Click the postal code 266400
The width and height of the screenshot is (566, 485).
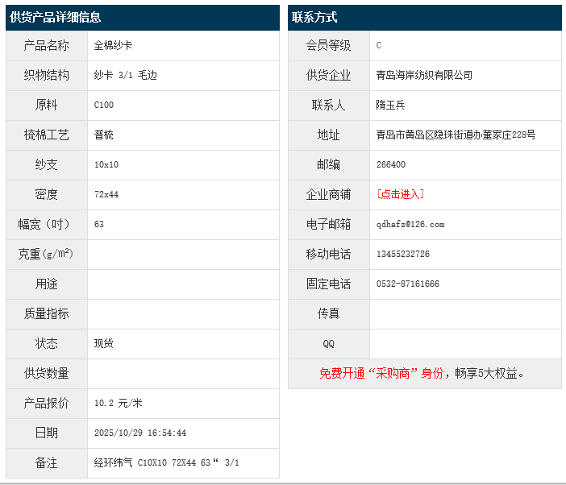click(x=391, y=164)
